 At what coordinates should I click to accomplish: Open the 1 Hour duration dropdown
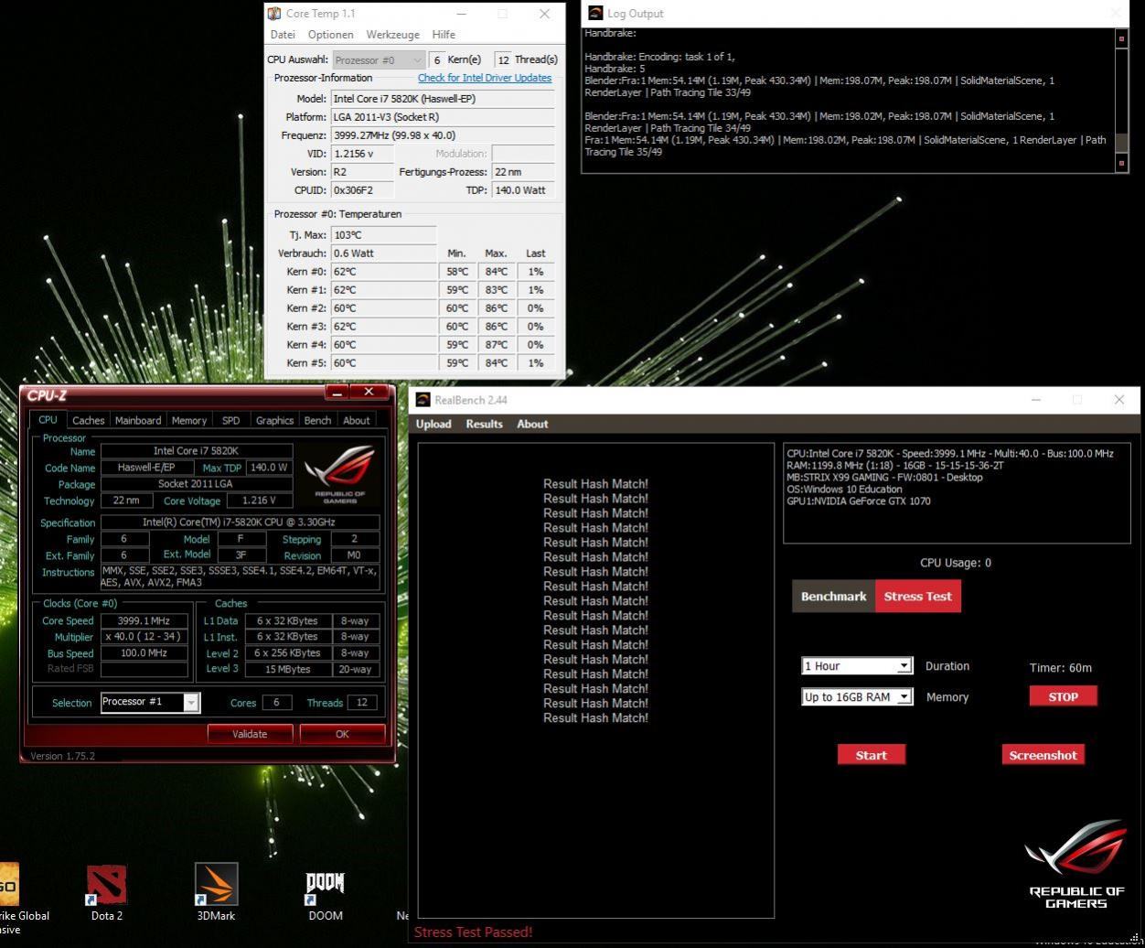857,666
